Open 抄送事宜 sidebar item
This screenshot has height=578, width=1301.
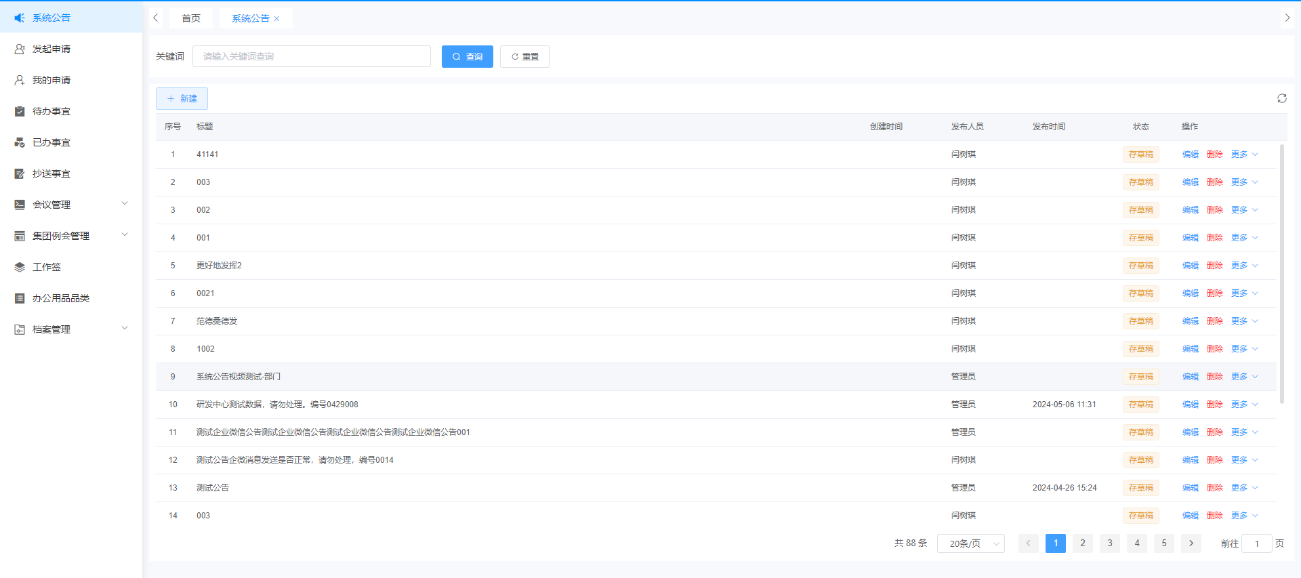pyautogui.click(x=51, y=174)
